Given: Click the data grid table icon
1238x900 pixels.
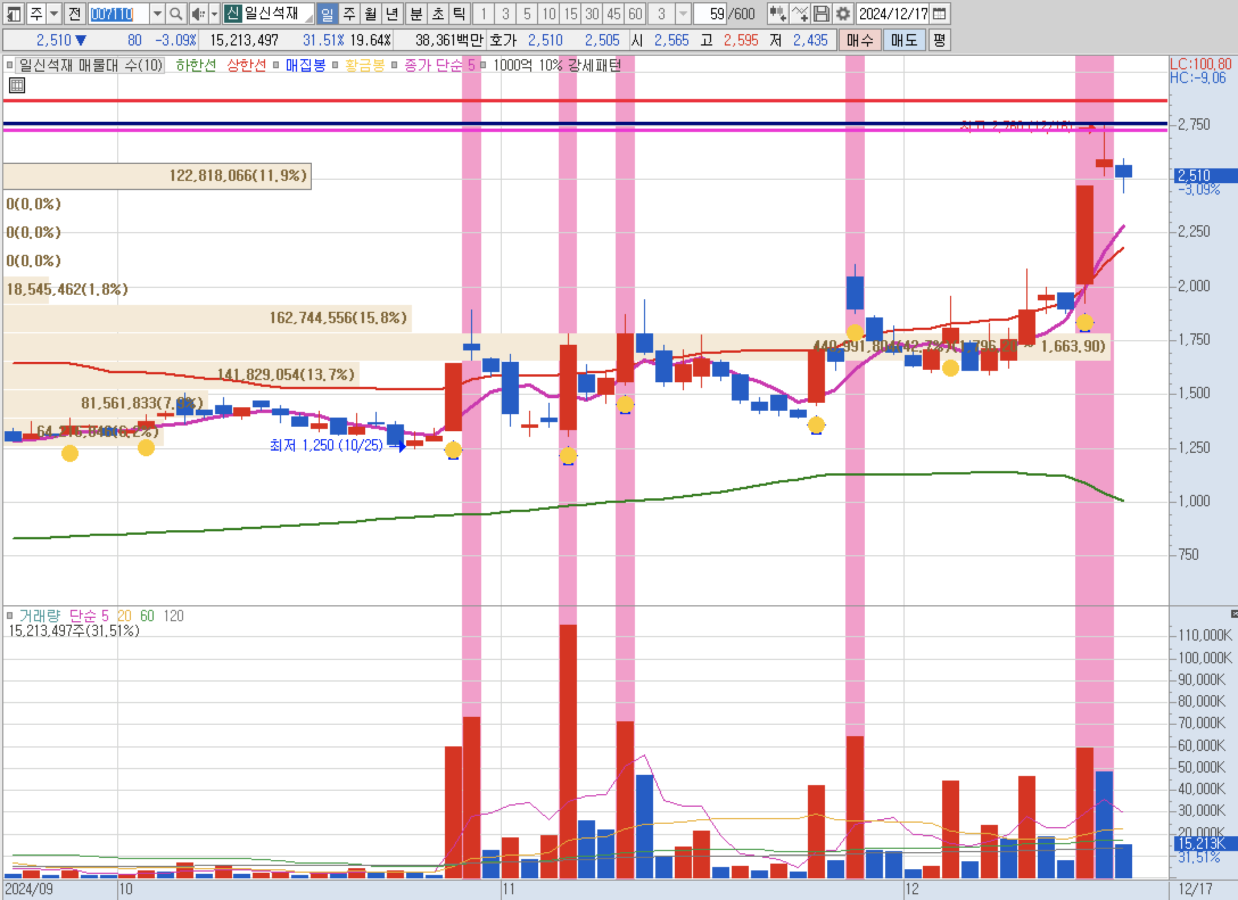Looking at the screenshot, I should 17,86.
